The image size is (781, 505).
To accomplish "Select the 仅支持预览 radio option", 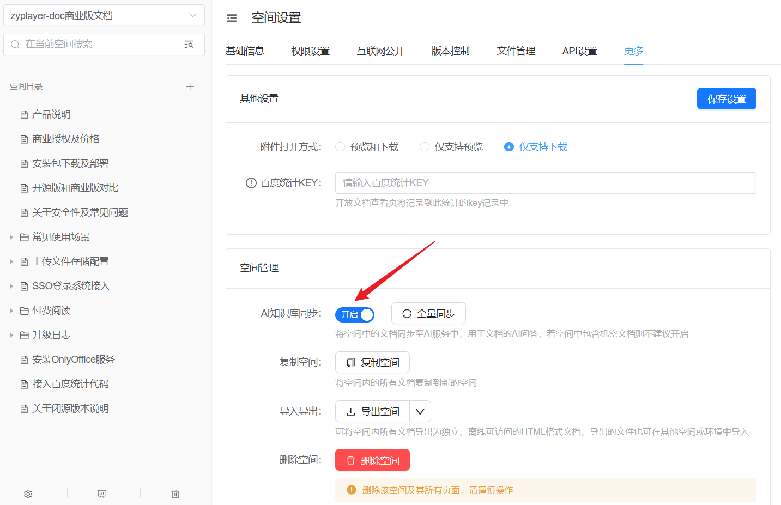I will [451, 147].
